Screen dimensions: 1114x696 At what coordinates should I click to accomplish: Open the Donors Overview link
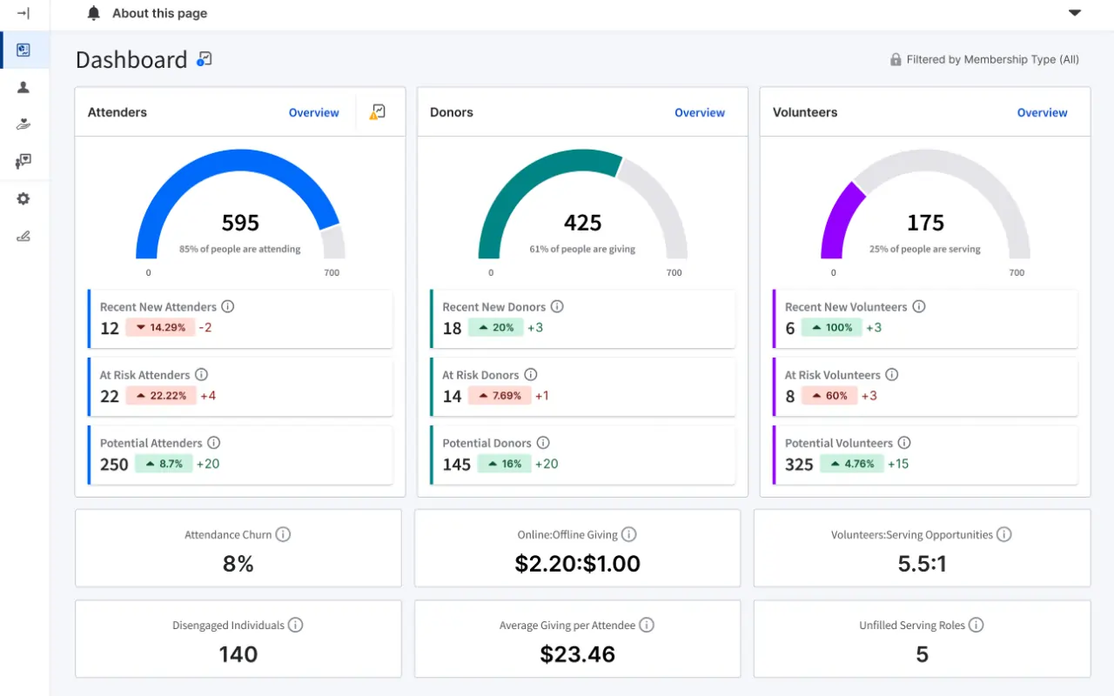(699, 112)
